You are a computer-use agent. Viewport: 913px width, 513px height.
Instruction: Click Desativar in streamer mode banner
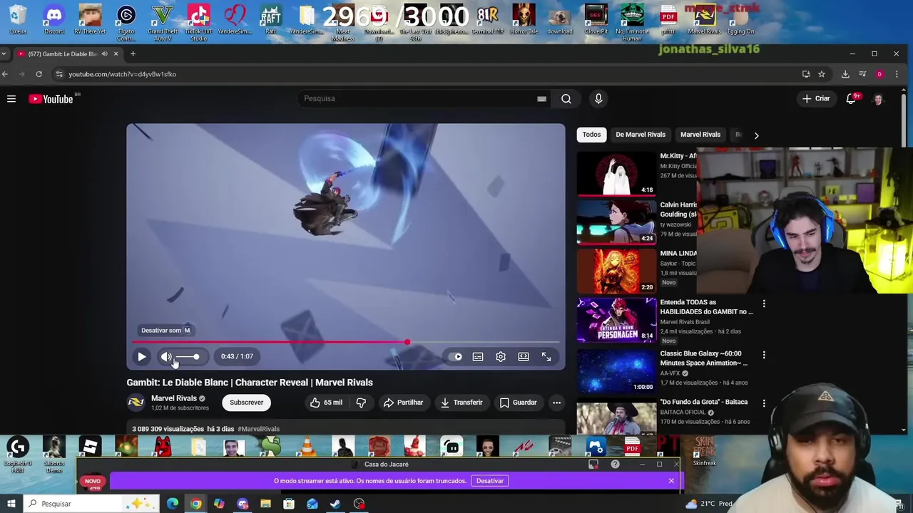(490, 481)
